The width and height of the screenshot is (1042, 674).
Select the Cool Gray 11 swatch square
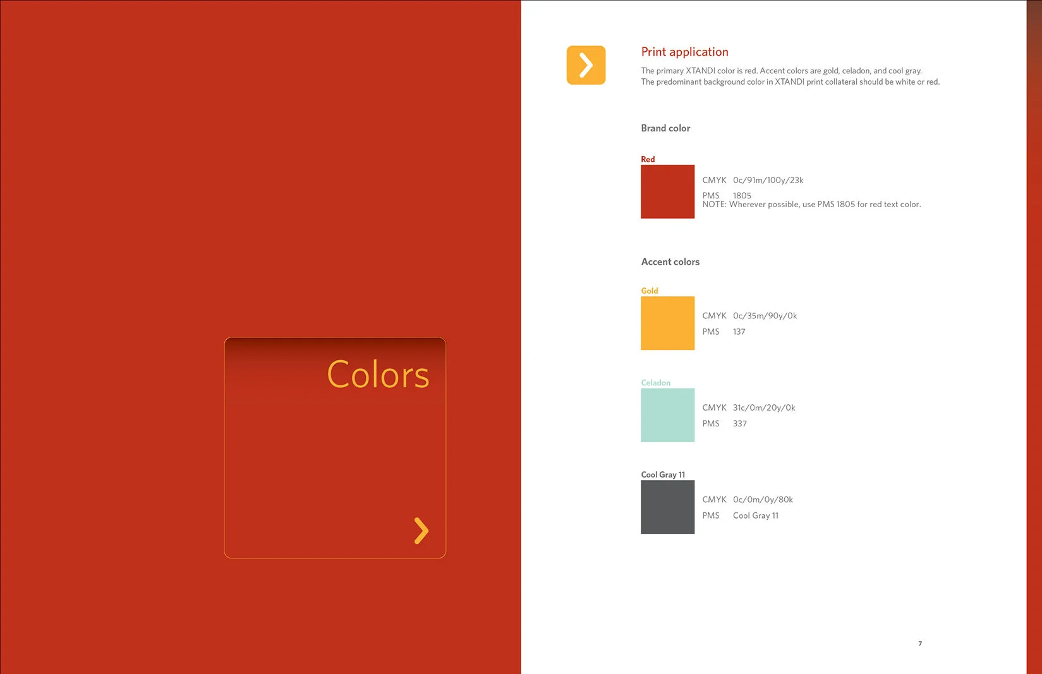tap(667, 507)
